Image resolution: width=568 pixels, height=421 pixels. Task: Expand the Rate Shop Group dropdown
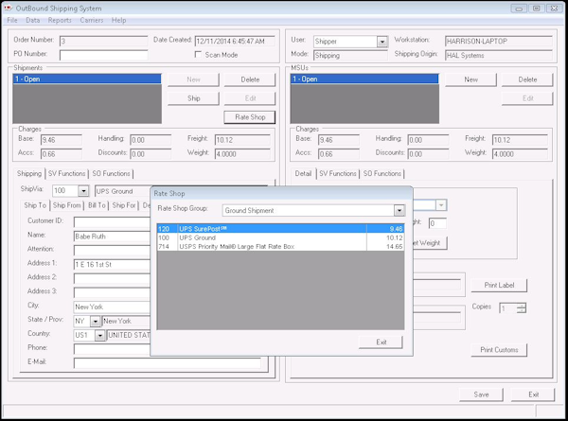pos(399,210)
